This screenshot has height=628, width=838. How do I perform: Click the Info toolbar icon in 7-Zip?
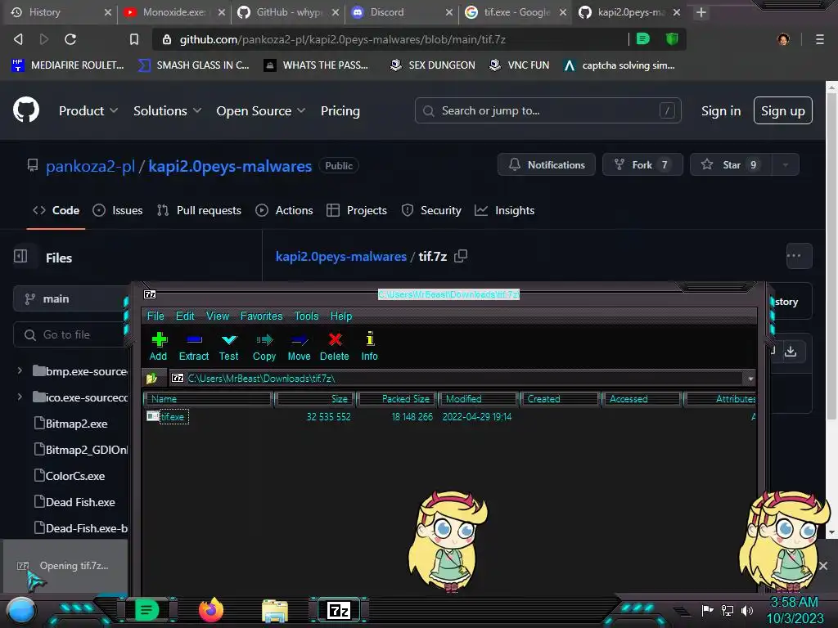pos(369,339)
